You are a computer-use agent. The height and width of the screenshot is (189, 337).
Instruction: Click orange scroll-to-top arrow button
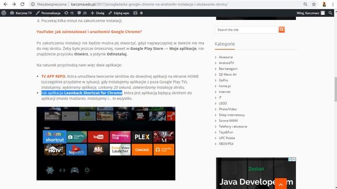point(281,184)
